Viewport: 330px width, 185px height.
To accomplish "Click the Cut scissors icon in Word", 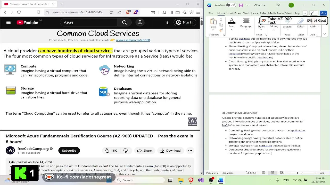I will (221, 20).
